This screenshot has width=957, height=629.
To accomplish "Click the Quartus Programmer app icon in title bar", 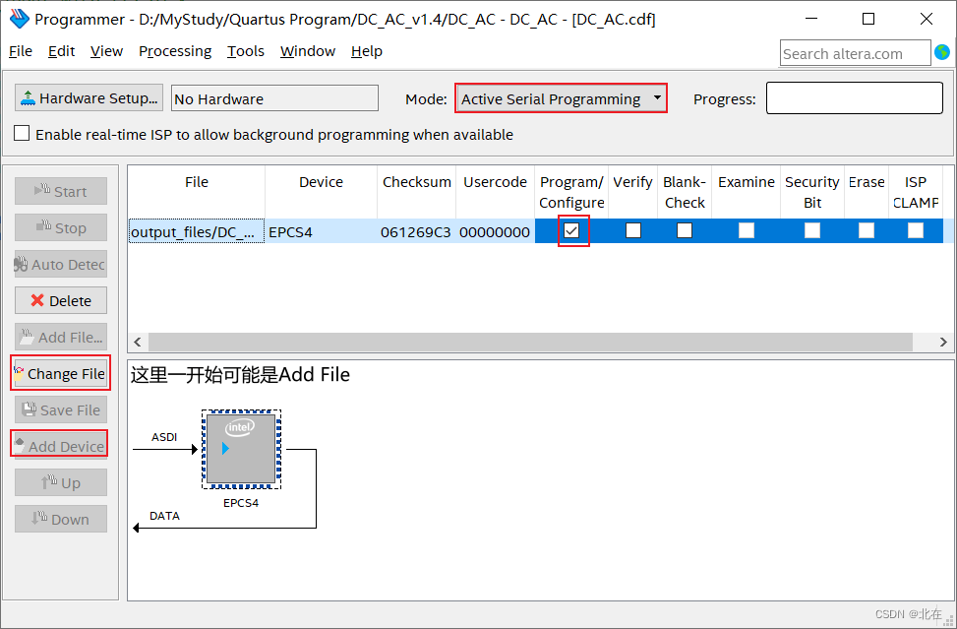I will tap(19, 19).
